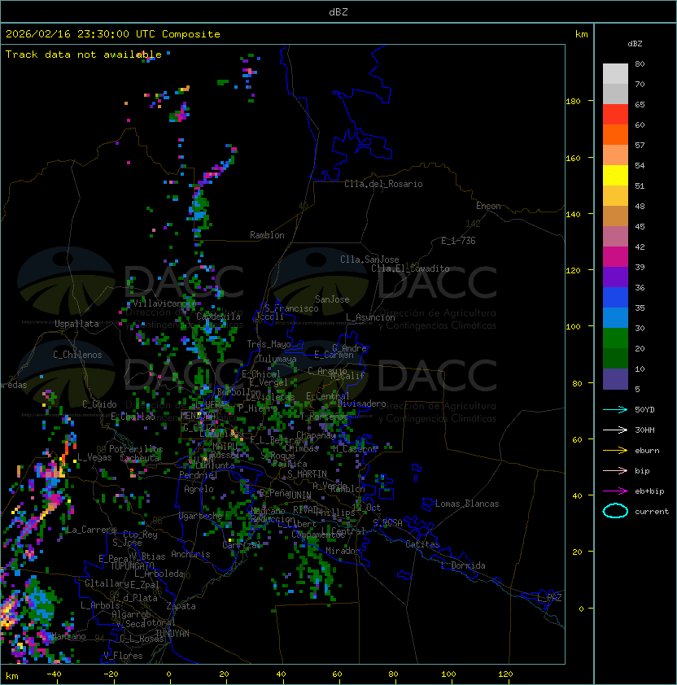This screenshot has width=677, height=685.
Task: Click the eb+bip legend label
Action: click(x=649, y=491)
